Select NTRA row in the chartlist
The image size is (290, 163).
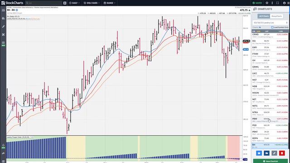pos(270,113)
